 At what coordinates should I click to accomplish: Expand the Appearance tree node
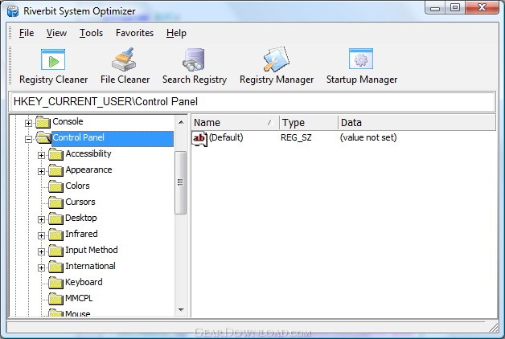pyautogui.click(x=42, y=170)
